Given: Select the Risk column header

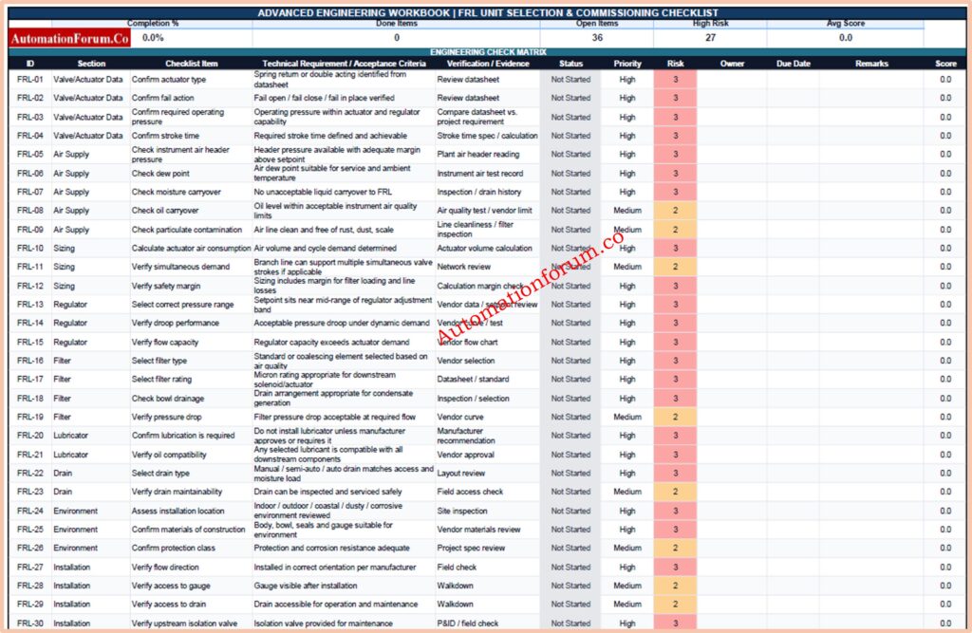Looking at the screenshot, I should [675, 64].
